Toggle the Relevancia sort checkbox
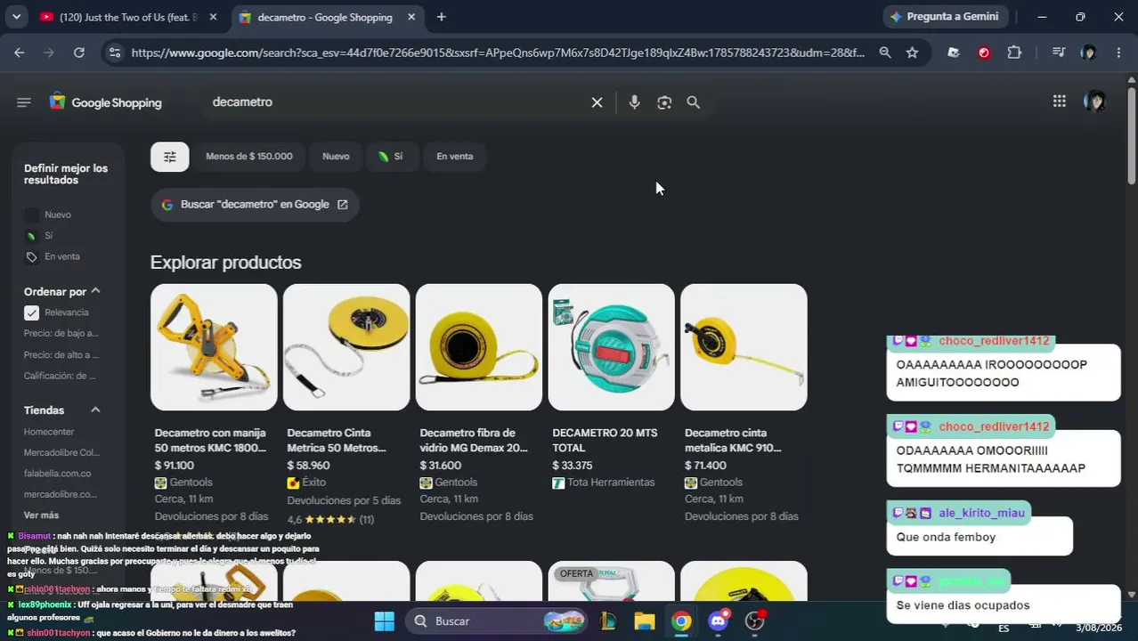The width and height of the screenshot is (1138, 641). (x=31, y=312)
